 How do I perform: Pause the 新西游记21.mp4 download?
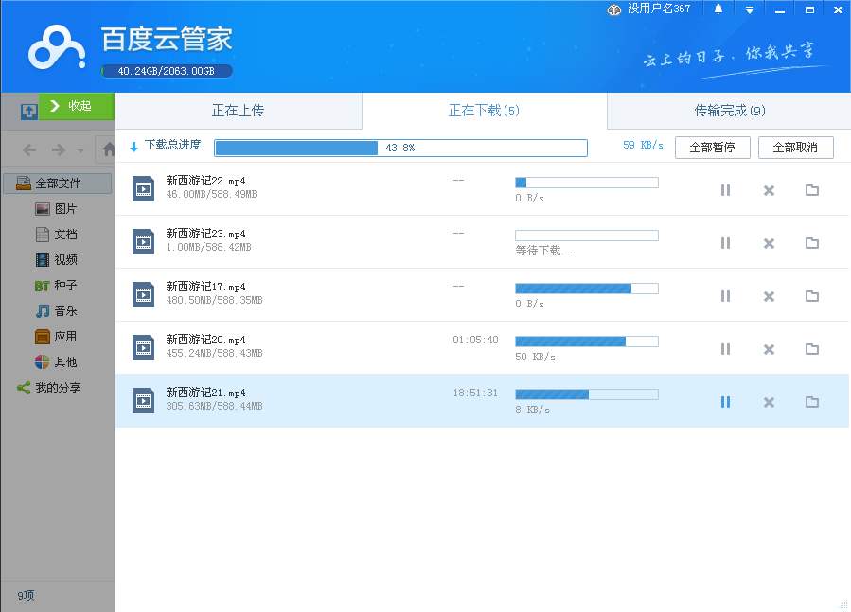pos(725,402)
